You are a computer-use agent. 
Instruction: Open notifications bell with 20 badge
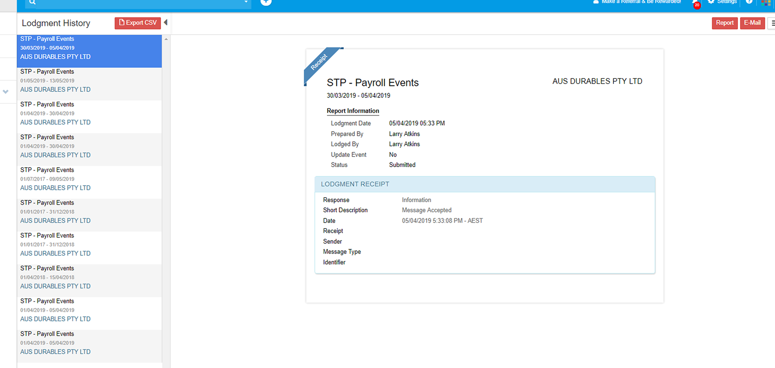[x=695, y=3]
